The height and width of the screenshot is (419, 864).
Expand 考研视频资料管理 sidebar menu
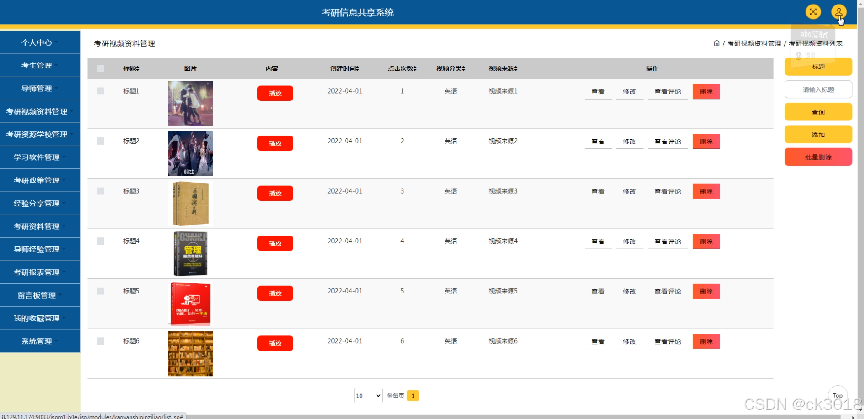(x=40, y=111)
